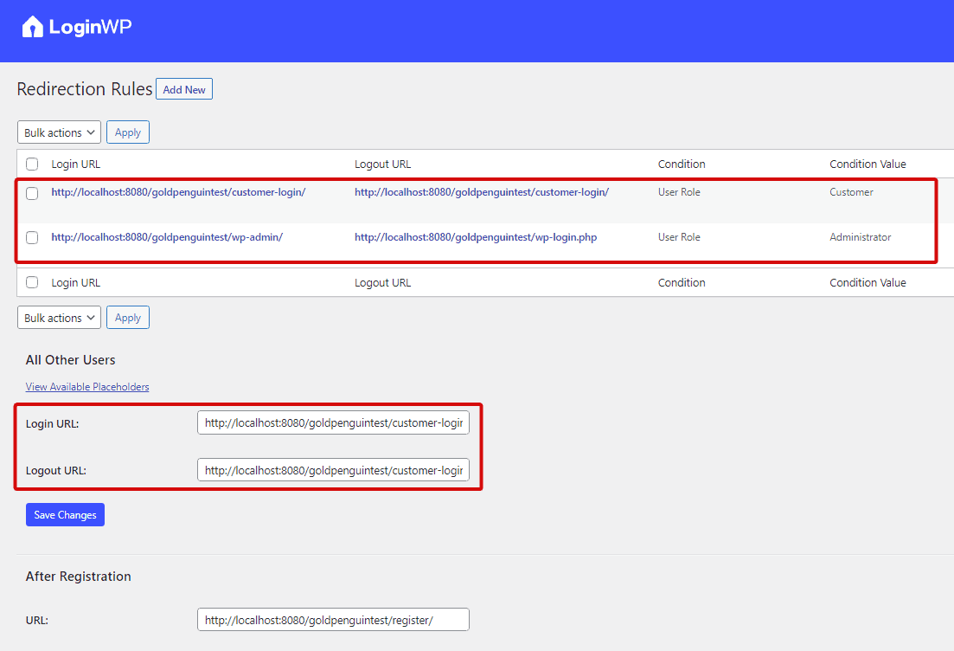The height and width of the screenshot is (651, 954).
Task: Focus the After Registration URL field
Action: 333,620
